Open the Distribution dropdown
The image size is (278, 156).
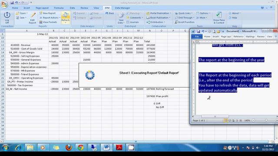click(x=156, y=22)
